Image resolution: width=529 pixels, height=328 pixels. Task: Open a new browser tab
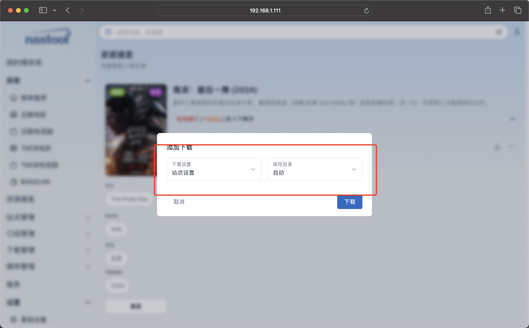pos(503,10)
